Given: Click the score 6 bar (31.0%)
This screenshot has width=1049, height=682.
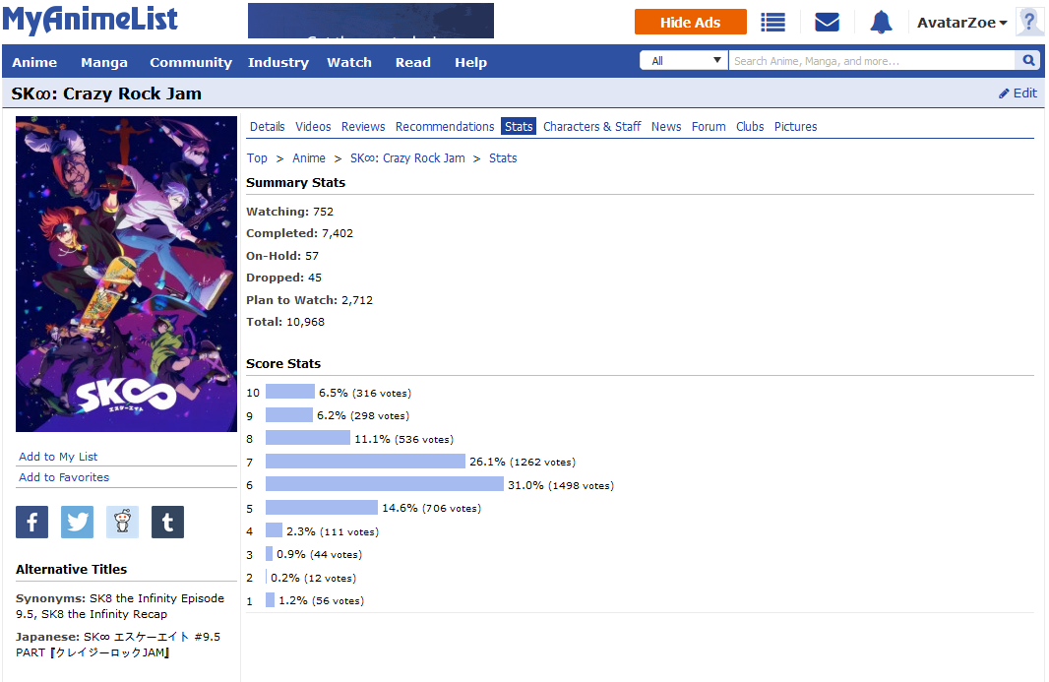Looking at the screenshot, I should tap(385, 484).
